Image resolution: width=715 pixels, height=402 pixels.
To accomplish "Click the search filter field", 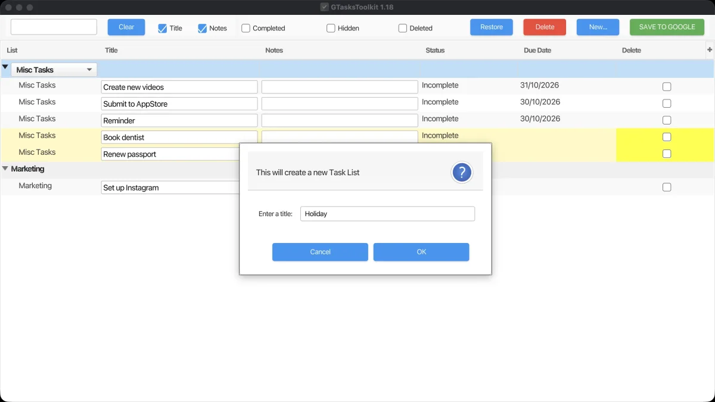I will 54,27.
